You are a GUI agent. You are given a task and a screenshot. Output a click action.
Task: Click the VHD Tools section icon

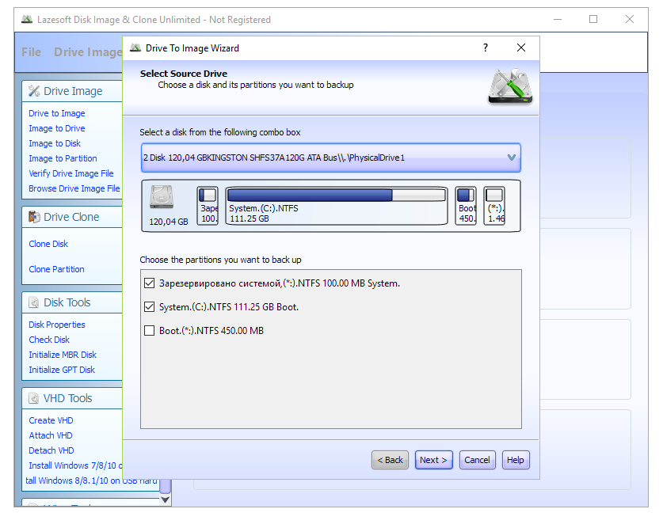pos(34,398)
